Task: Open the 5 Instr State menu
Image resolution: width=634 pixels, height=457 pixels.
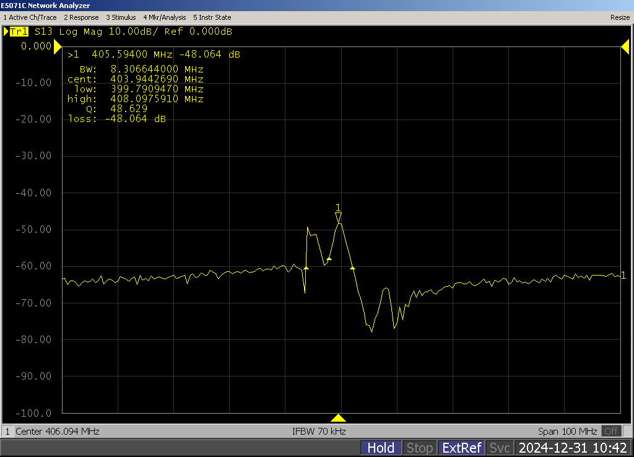Action: (212, 17)
